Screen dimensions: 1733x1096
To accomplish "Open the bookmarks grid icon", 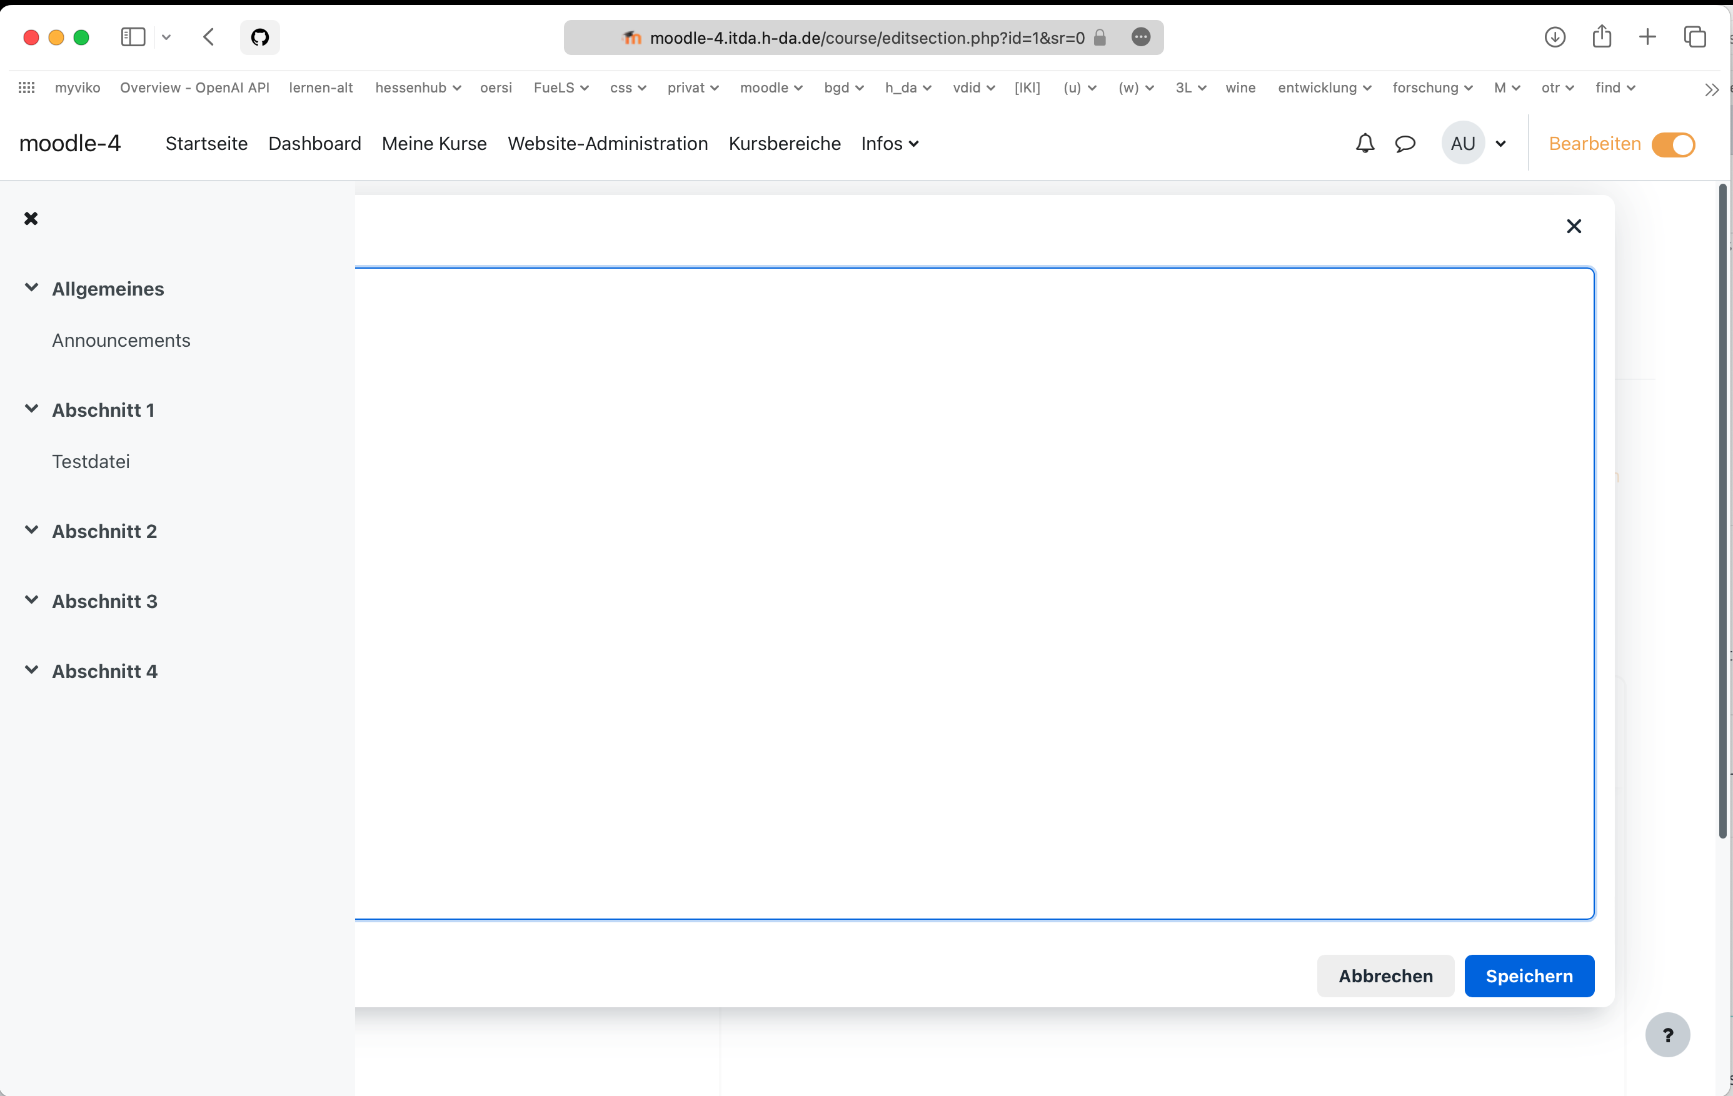I will (27, 87).
